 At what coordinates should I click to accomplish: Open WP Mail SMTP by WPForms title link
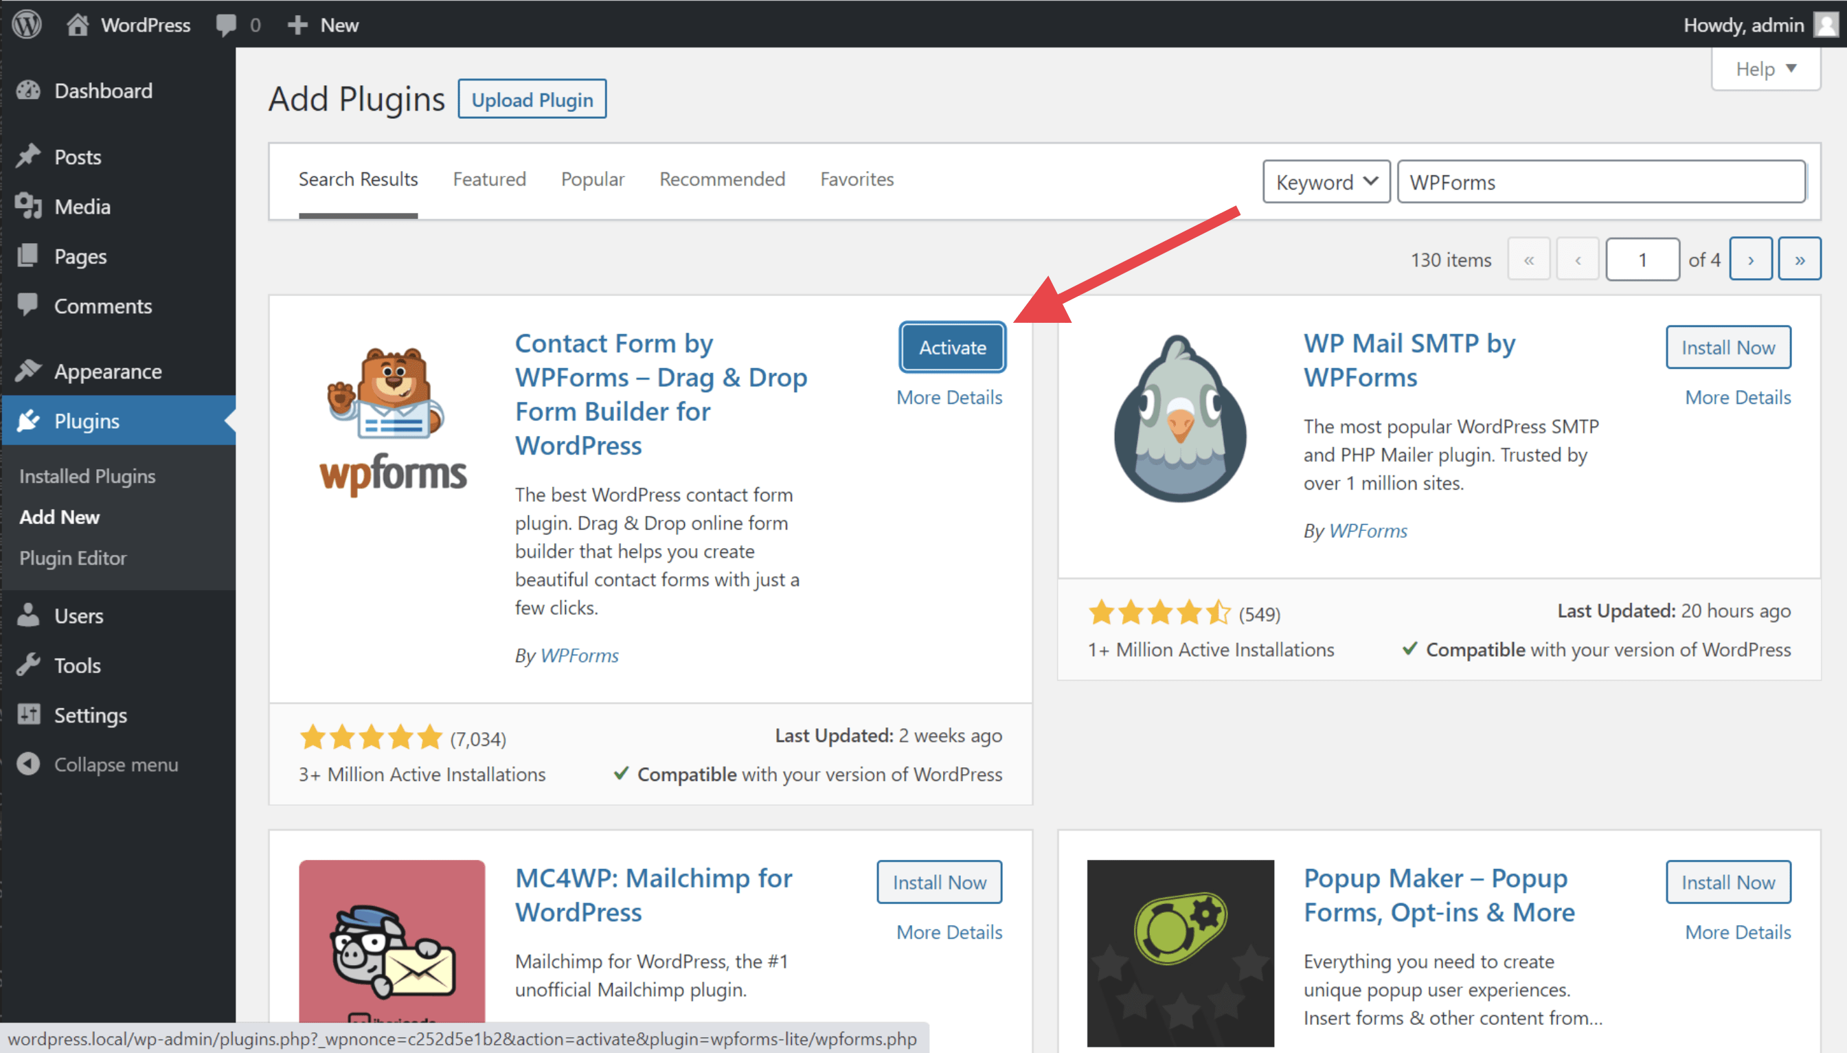tap(1409, 360)
